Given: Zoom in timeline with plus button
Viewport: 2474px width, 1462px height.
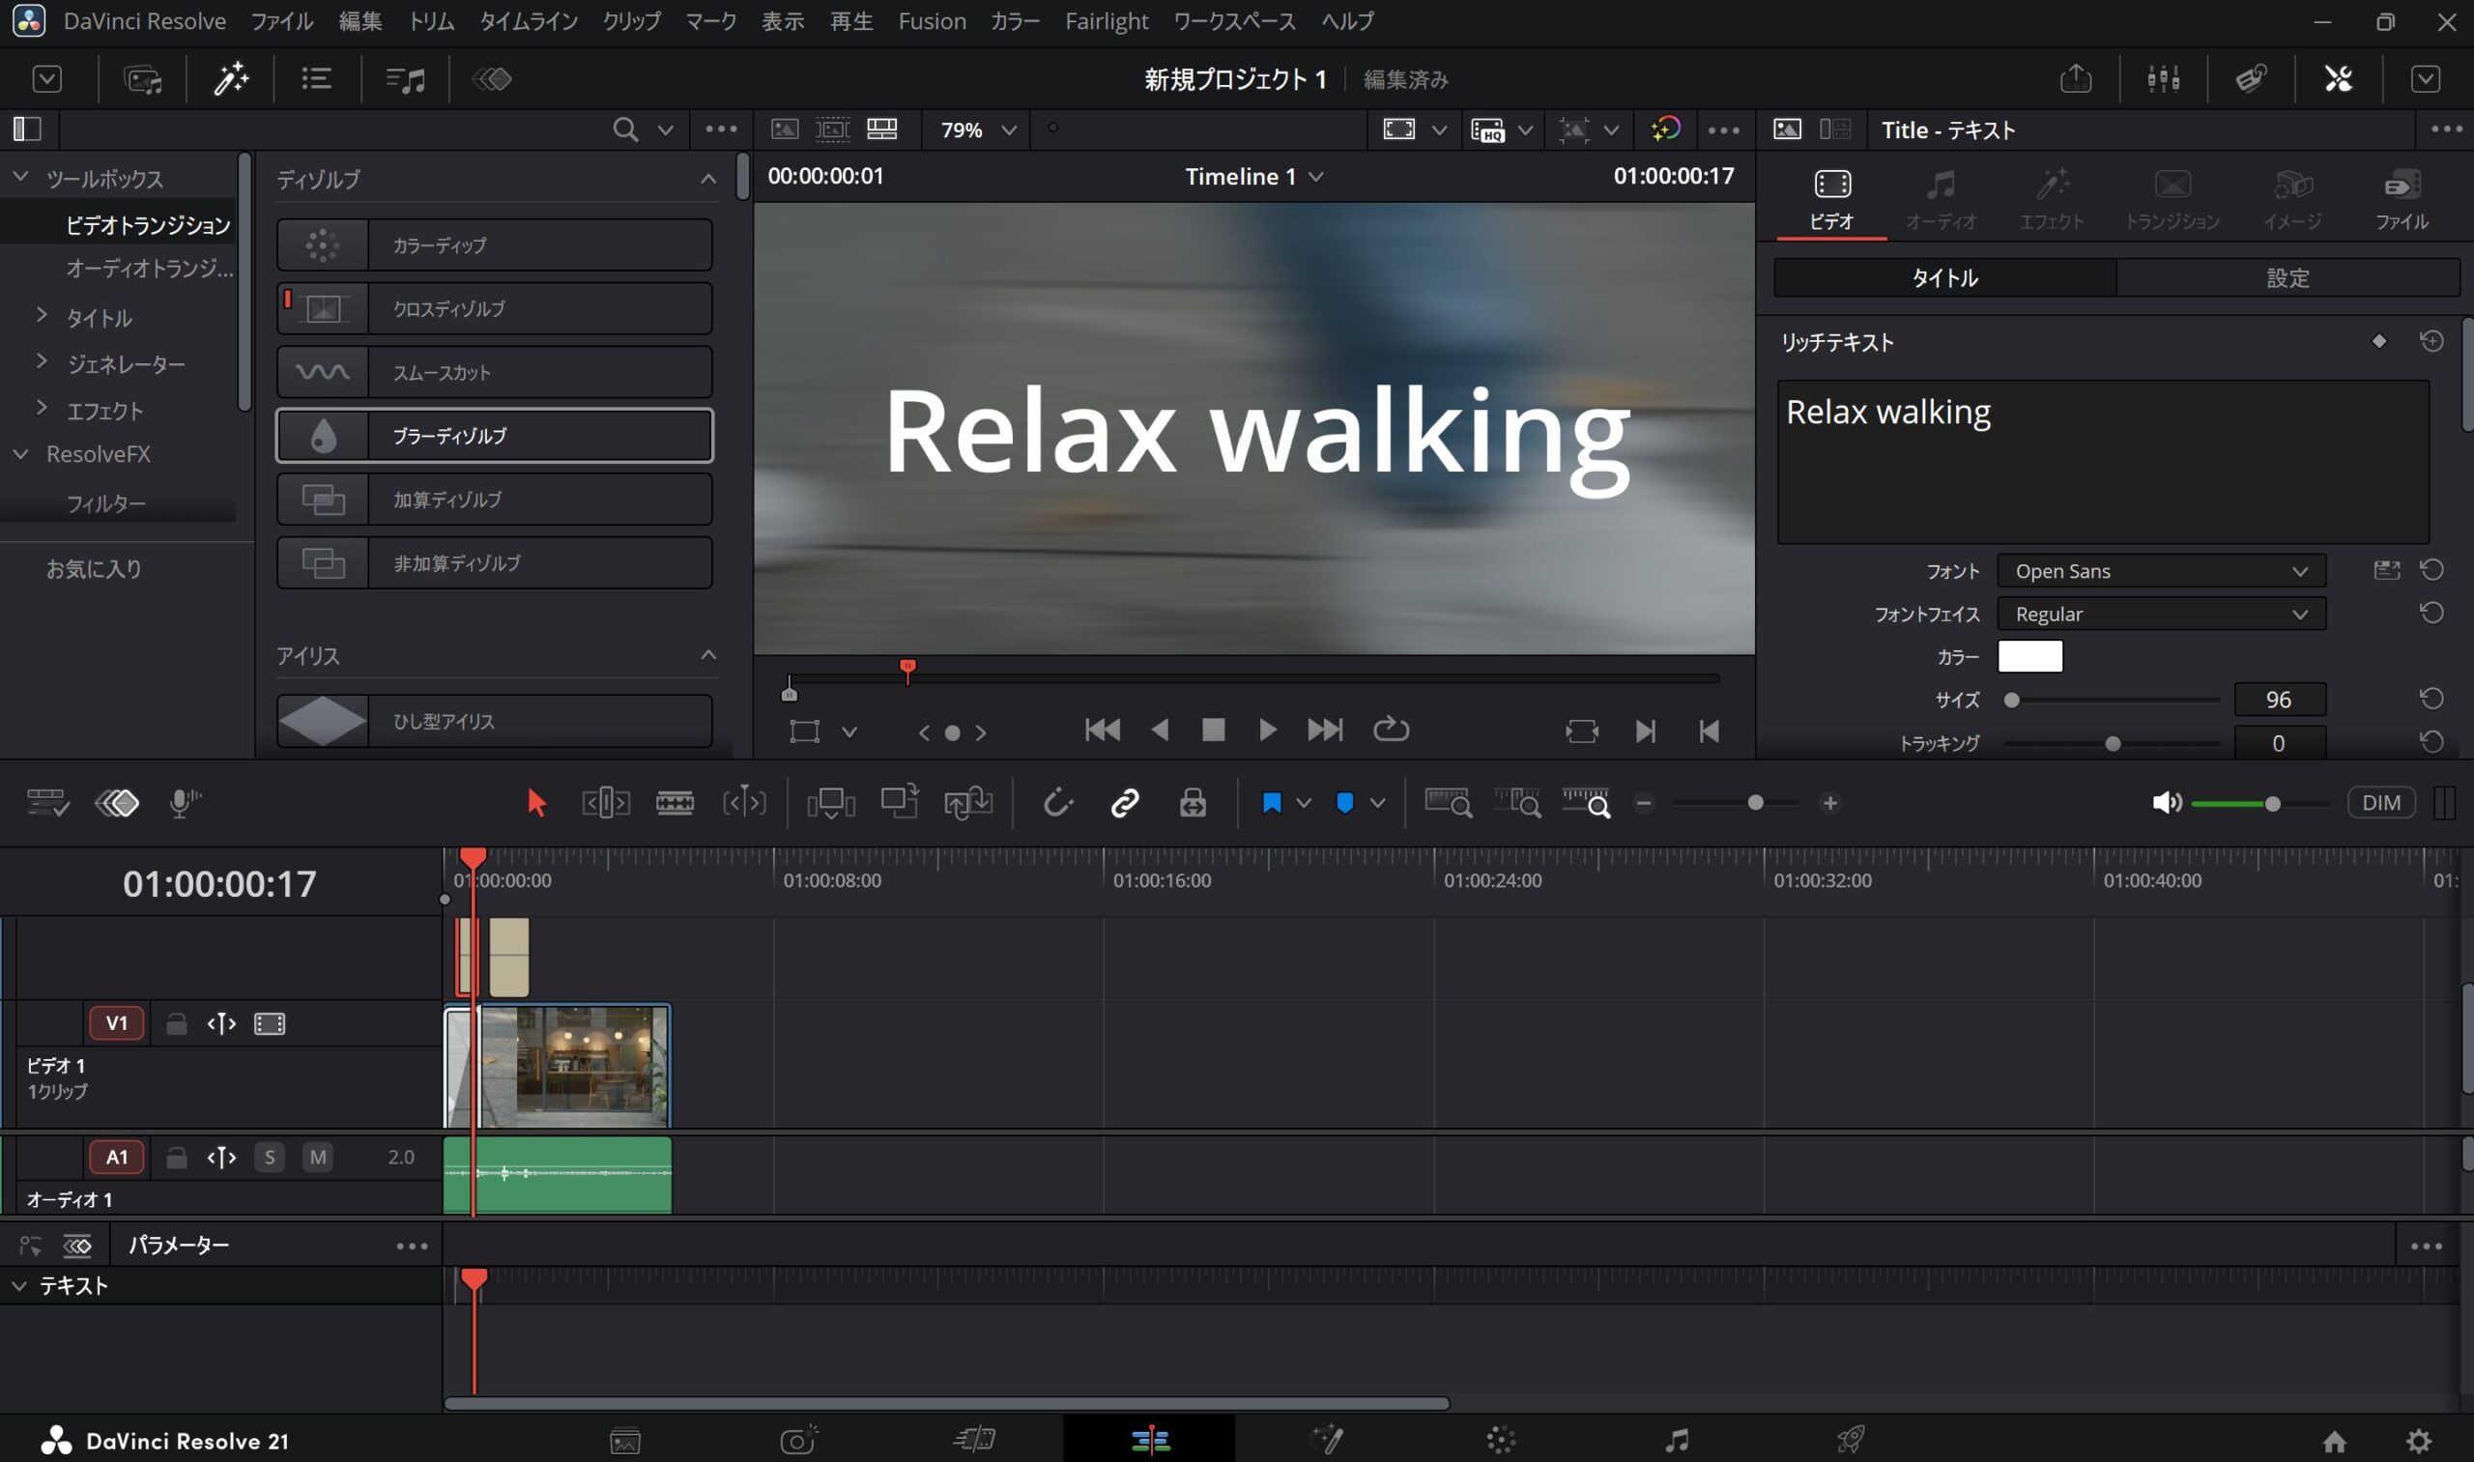Looking at the screenshot, I should click(x=1829, y=803).
